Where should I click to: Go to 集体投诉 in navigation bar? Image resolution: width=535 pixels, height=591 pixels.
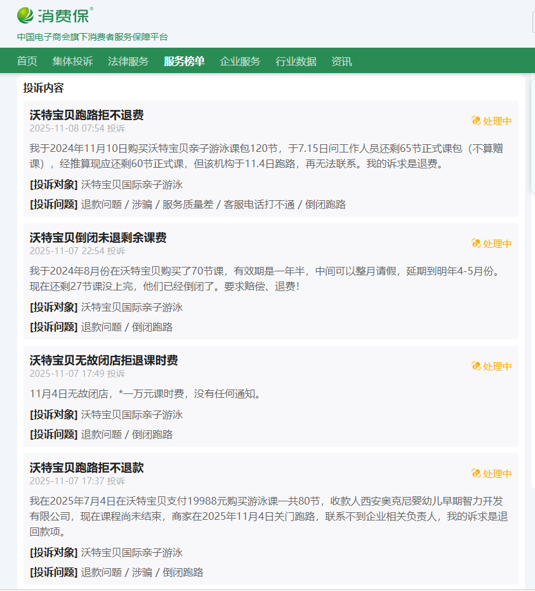point(72,62)
